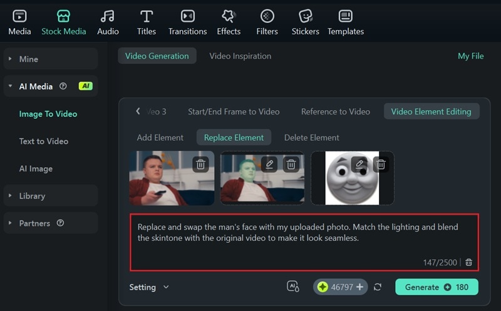Choose the Replace Element mode
501x311 pixels.
coord(234,137)
